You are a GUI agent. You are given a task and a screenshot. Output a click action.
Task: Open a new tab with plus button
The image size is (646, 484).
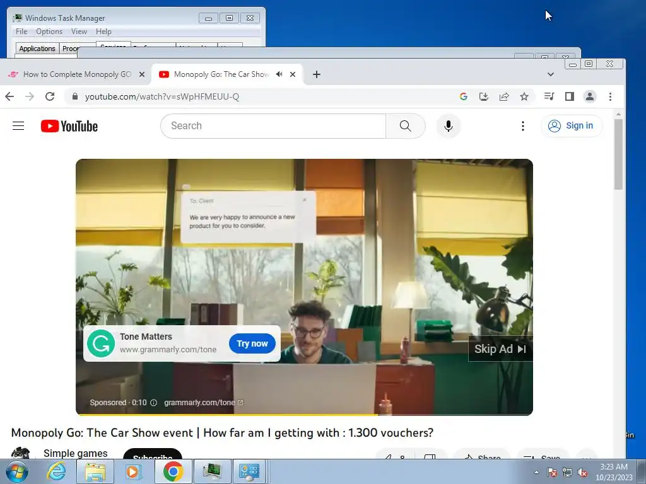pyautogui.click(x=317, y=74)
